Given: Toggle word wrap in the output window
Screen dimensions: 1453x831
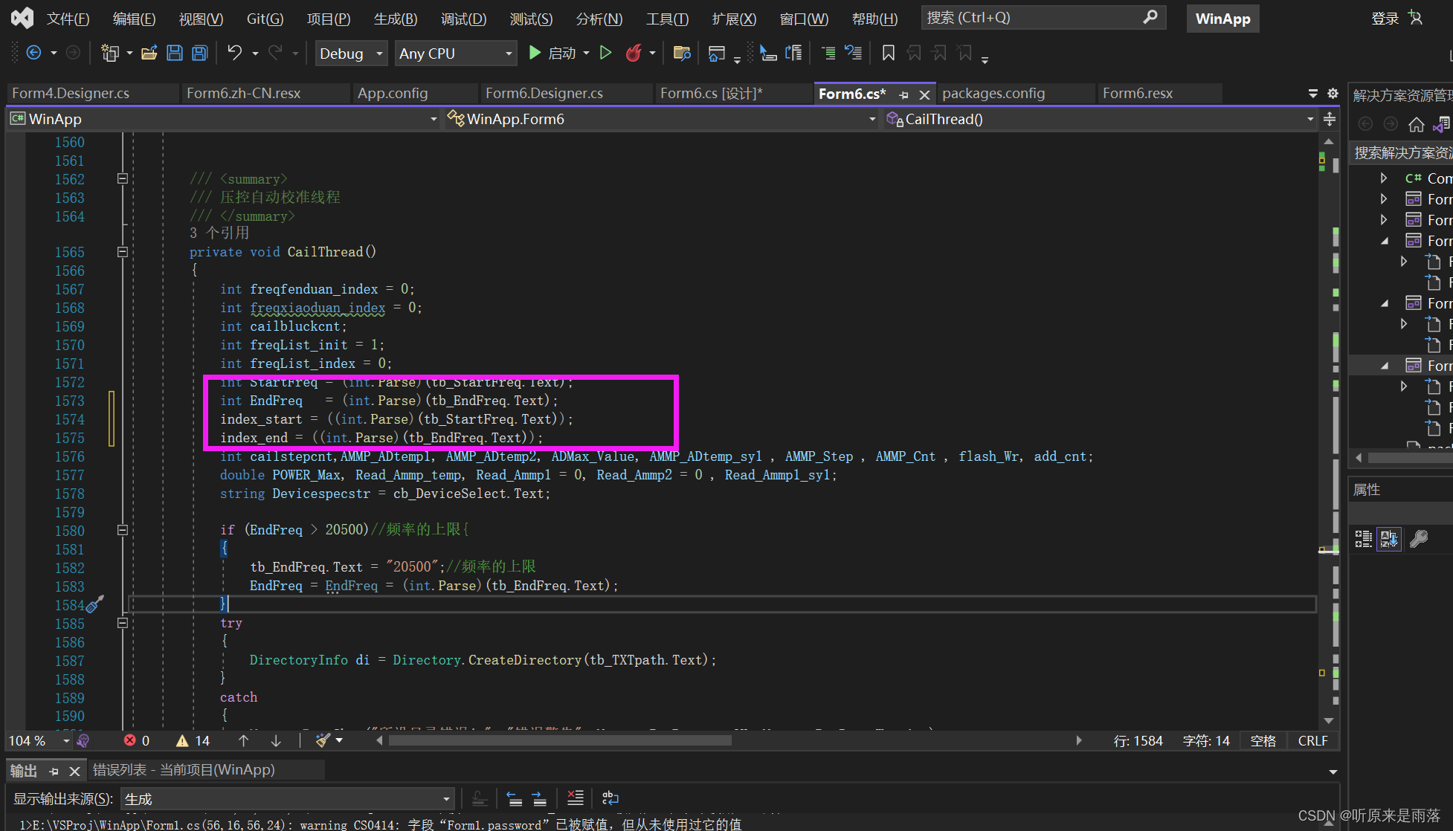Looking at the screenshot, I should pyautogui.click(x=610, y=798).
